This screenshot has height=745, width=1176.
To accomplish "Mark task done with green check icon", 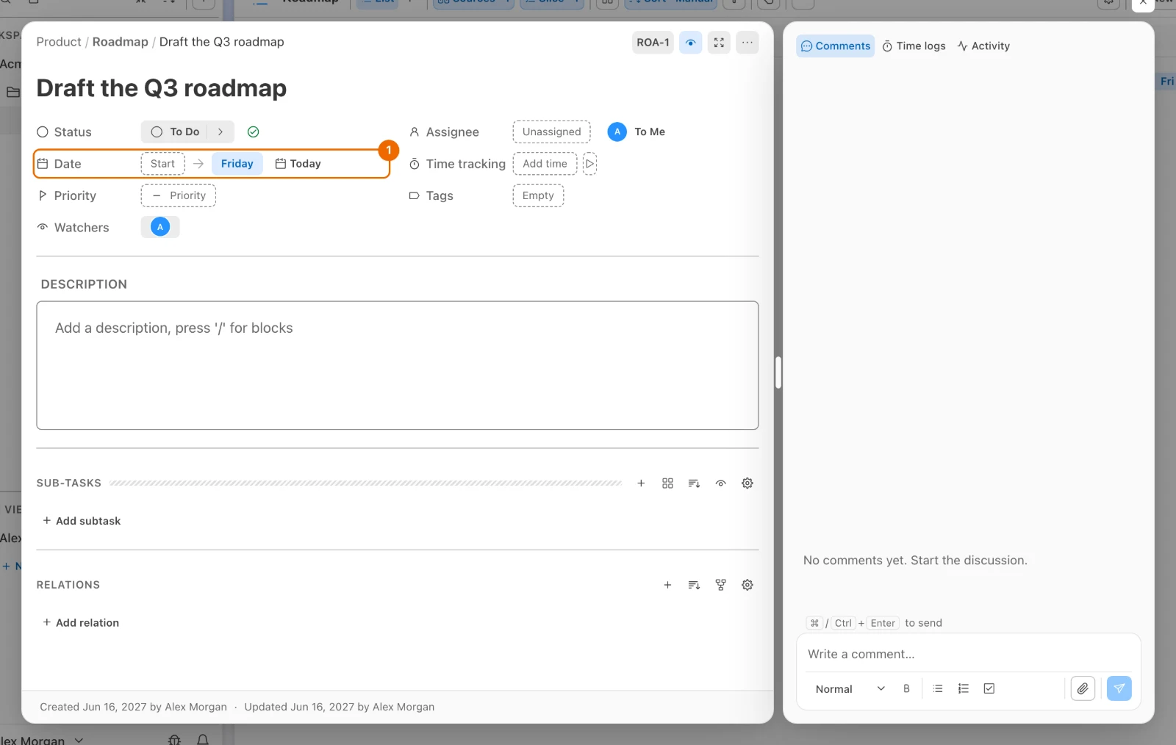I will coord(254,132).
